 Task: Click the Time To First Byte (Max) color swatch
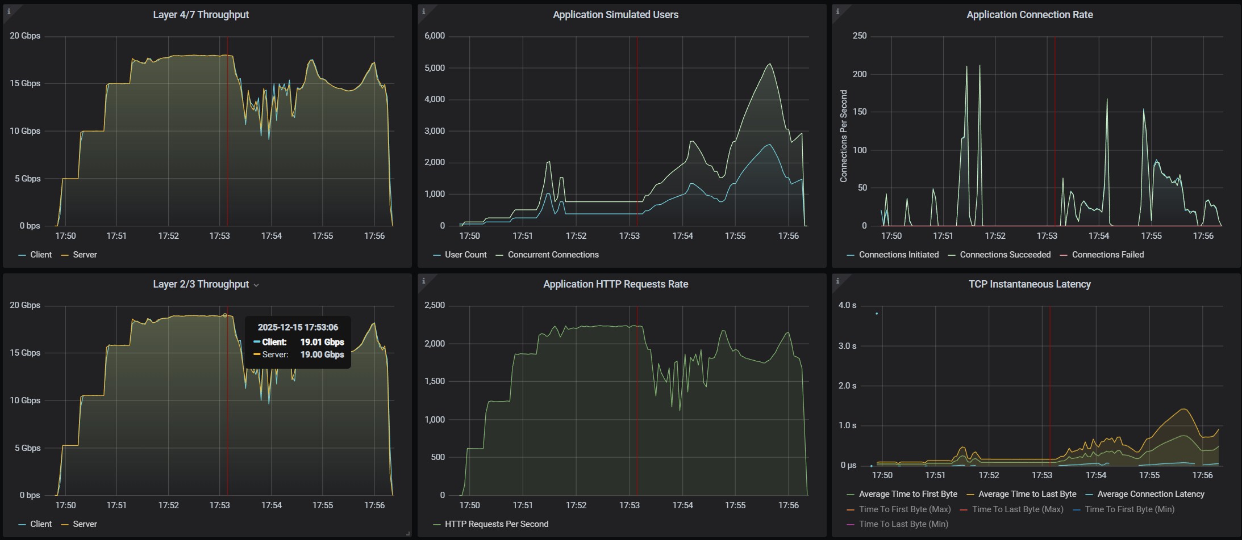pos(851,510)
